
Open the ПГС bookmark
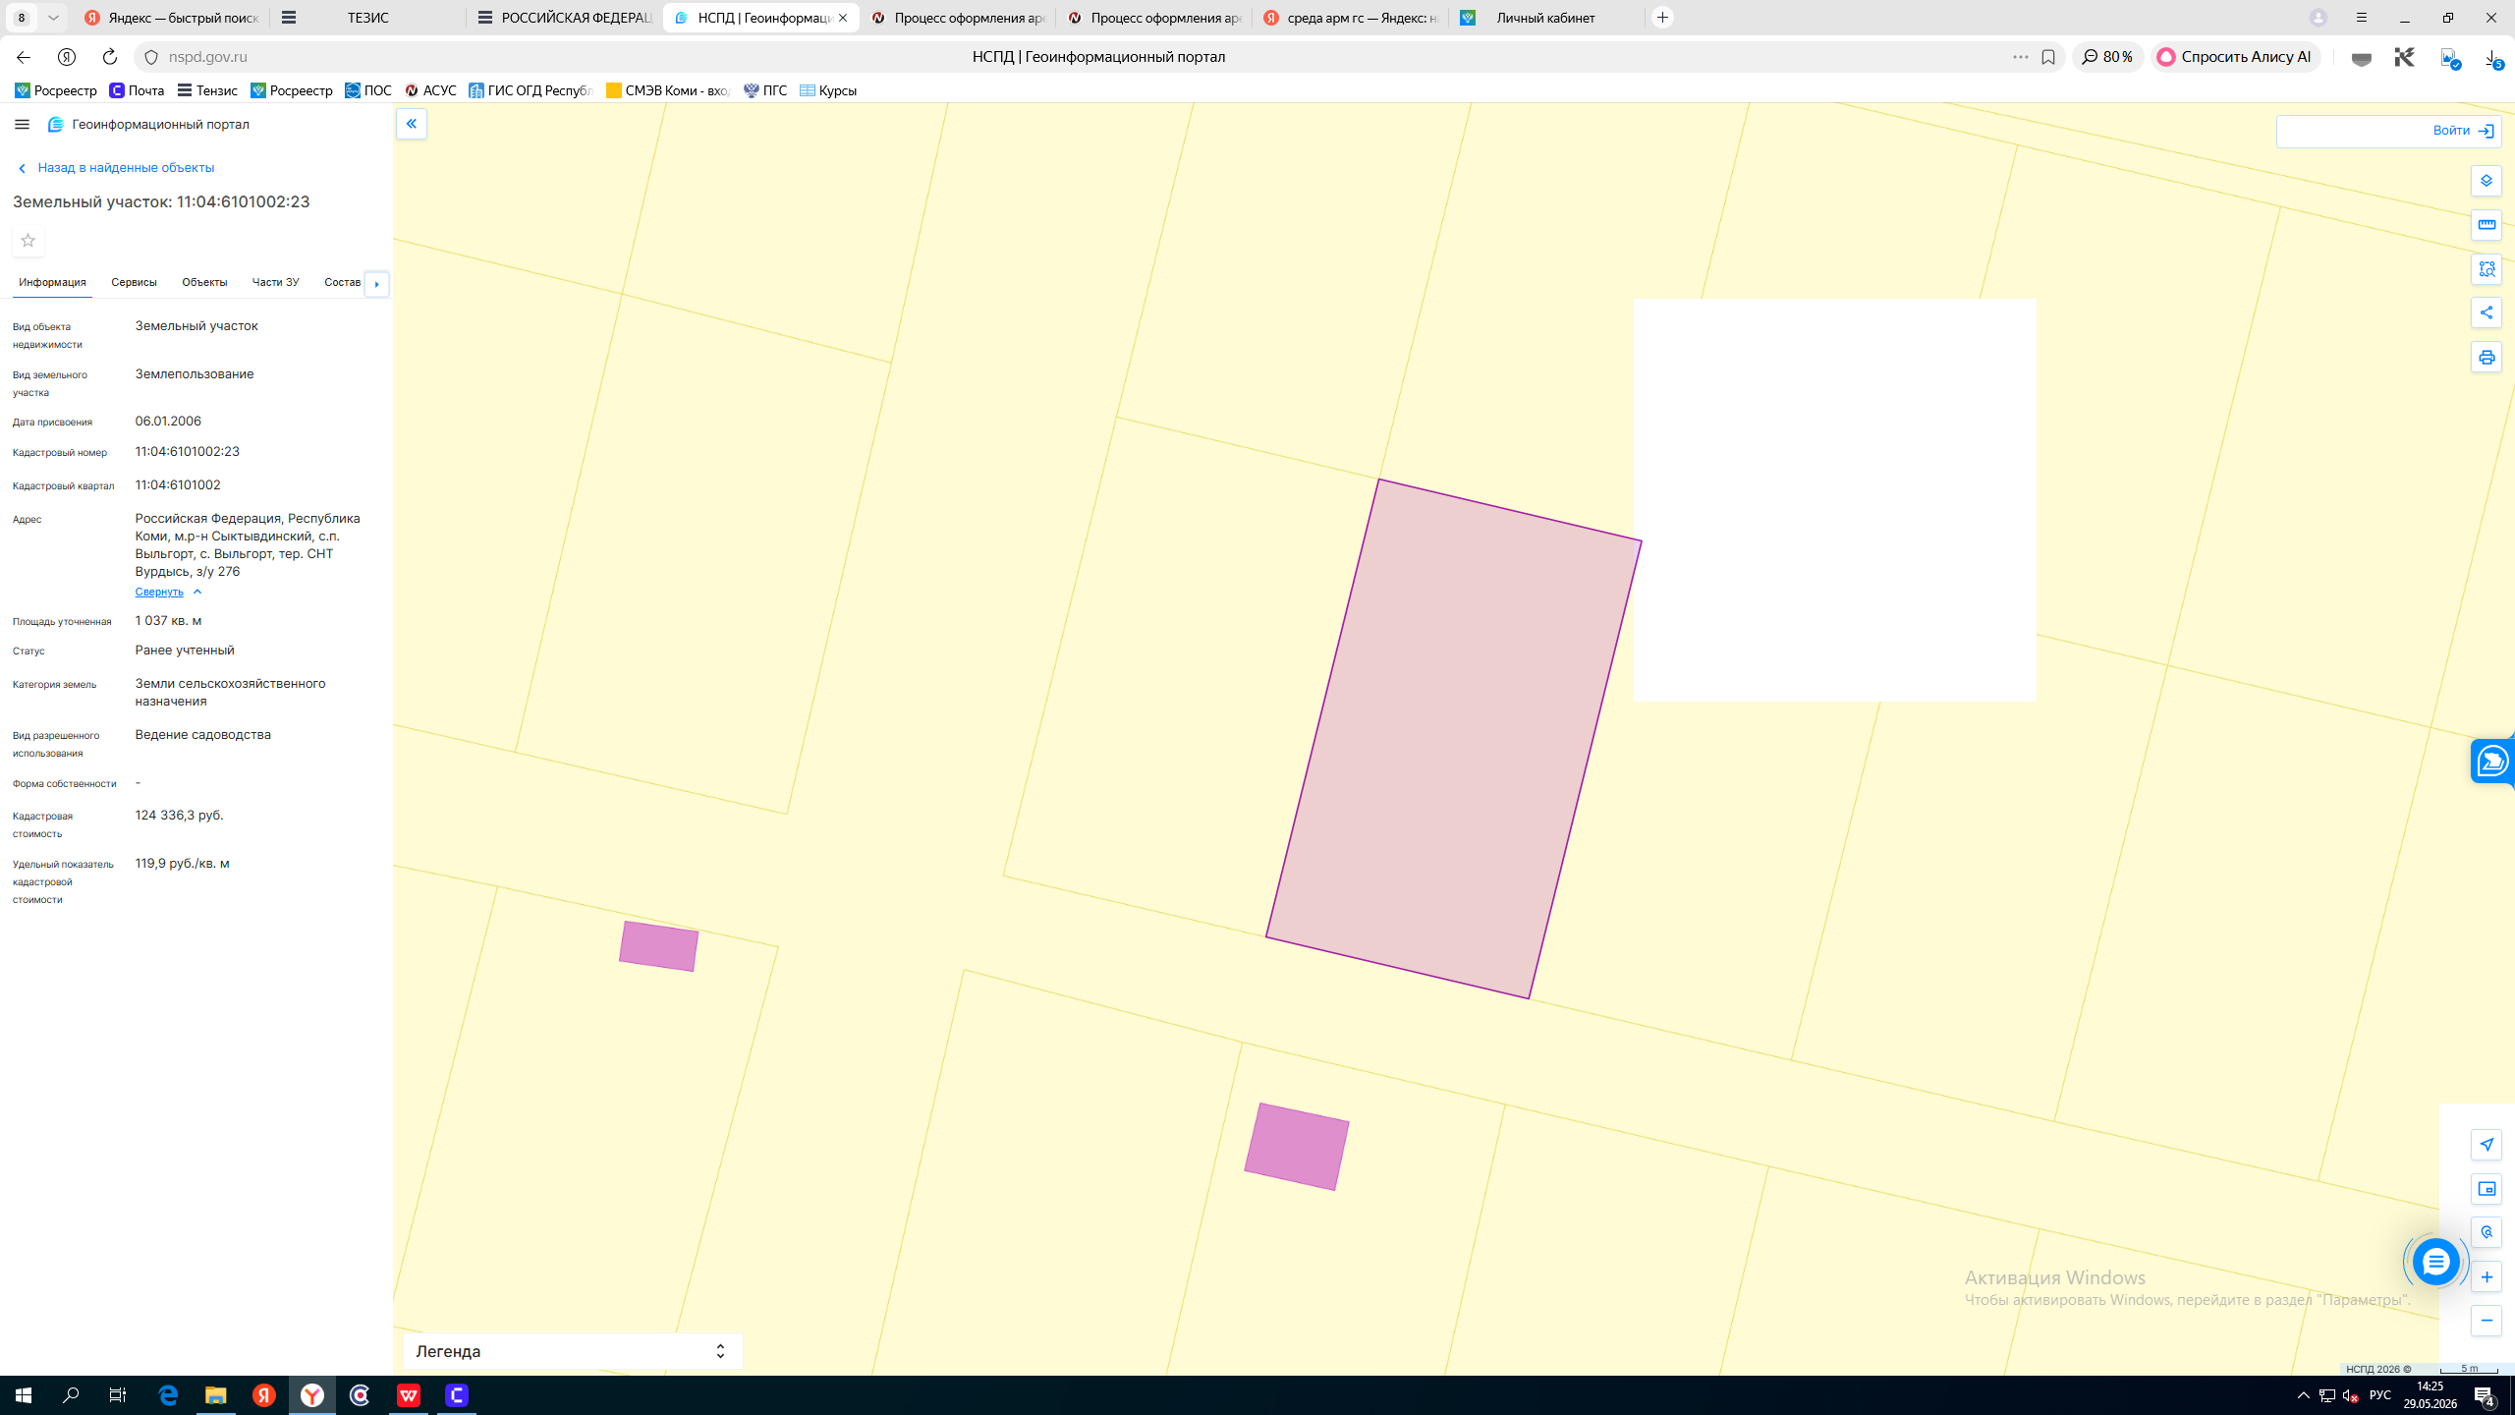[765, 90]
